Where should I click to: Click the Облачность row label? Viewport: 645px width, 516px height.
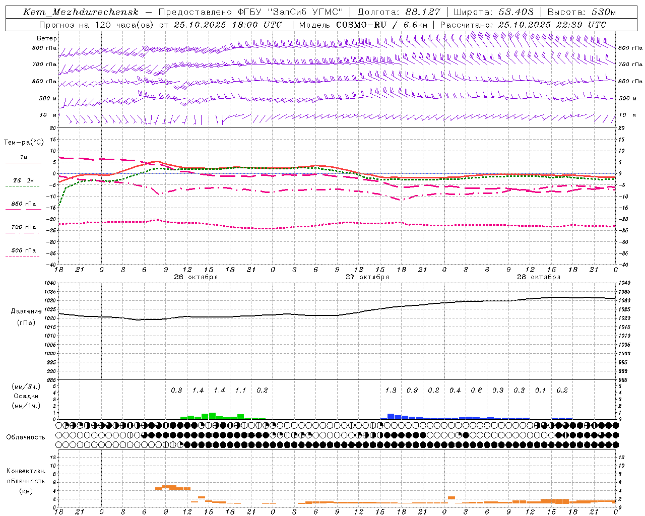tap(26, 437)
